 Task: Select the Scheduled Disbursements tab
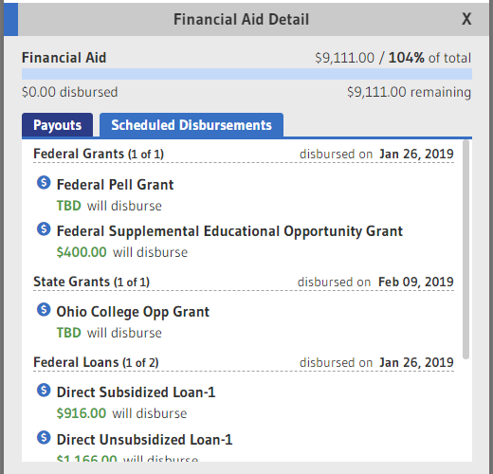(192, 125)
